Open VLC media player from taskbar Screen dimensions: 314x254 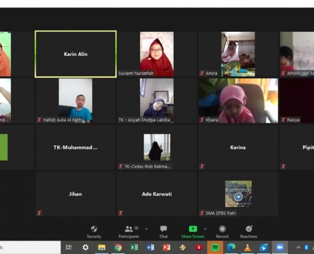click(247, 247)
